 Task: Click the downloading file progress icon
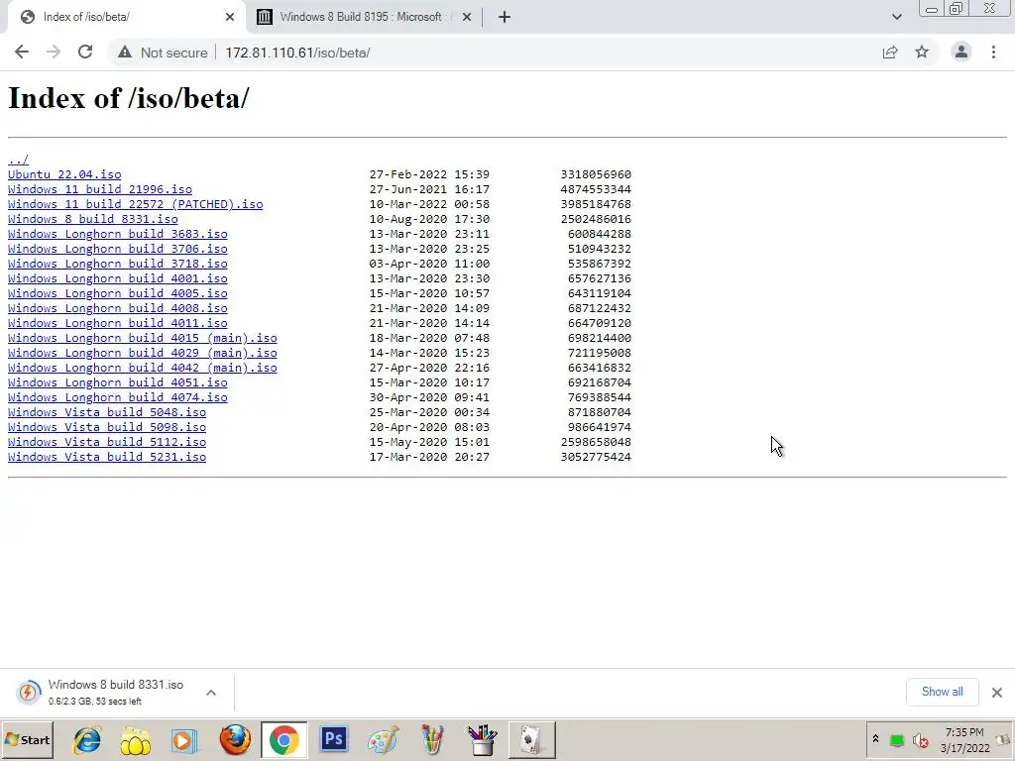(28, 693)
